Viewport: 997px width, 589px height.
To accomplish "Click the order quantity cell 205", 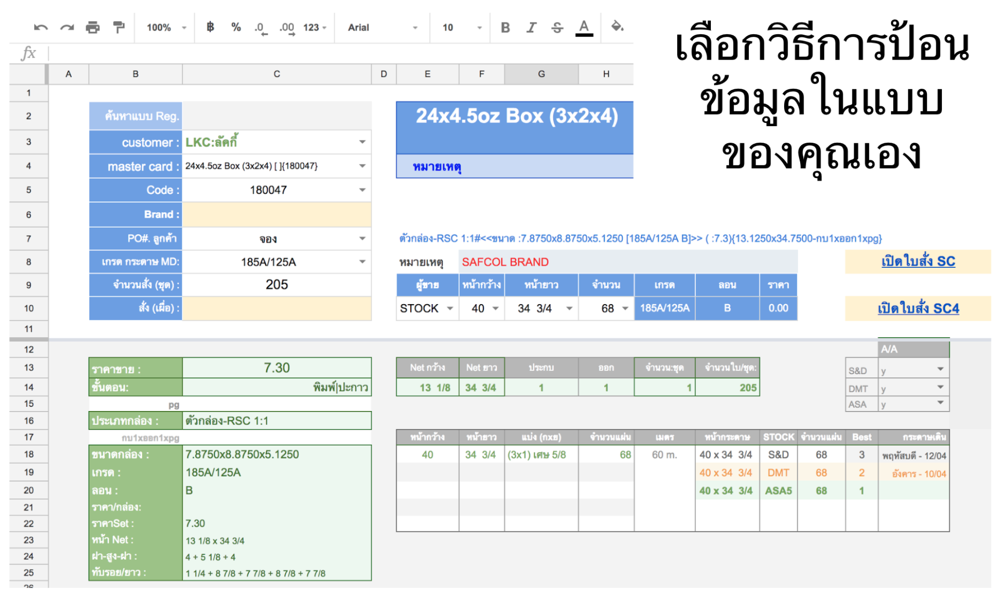I will pyautogui.click(x=276, y=285).
